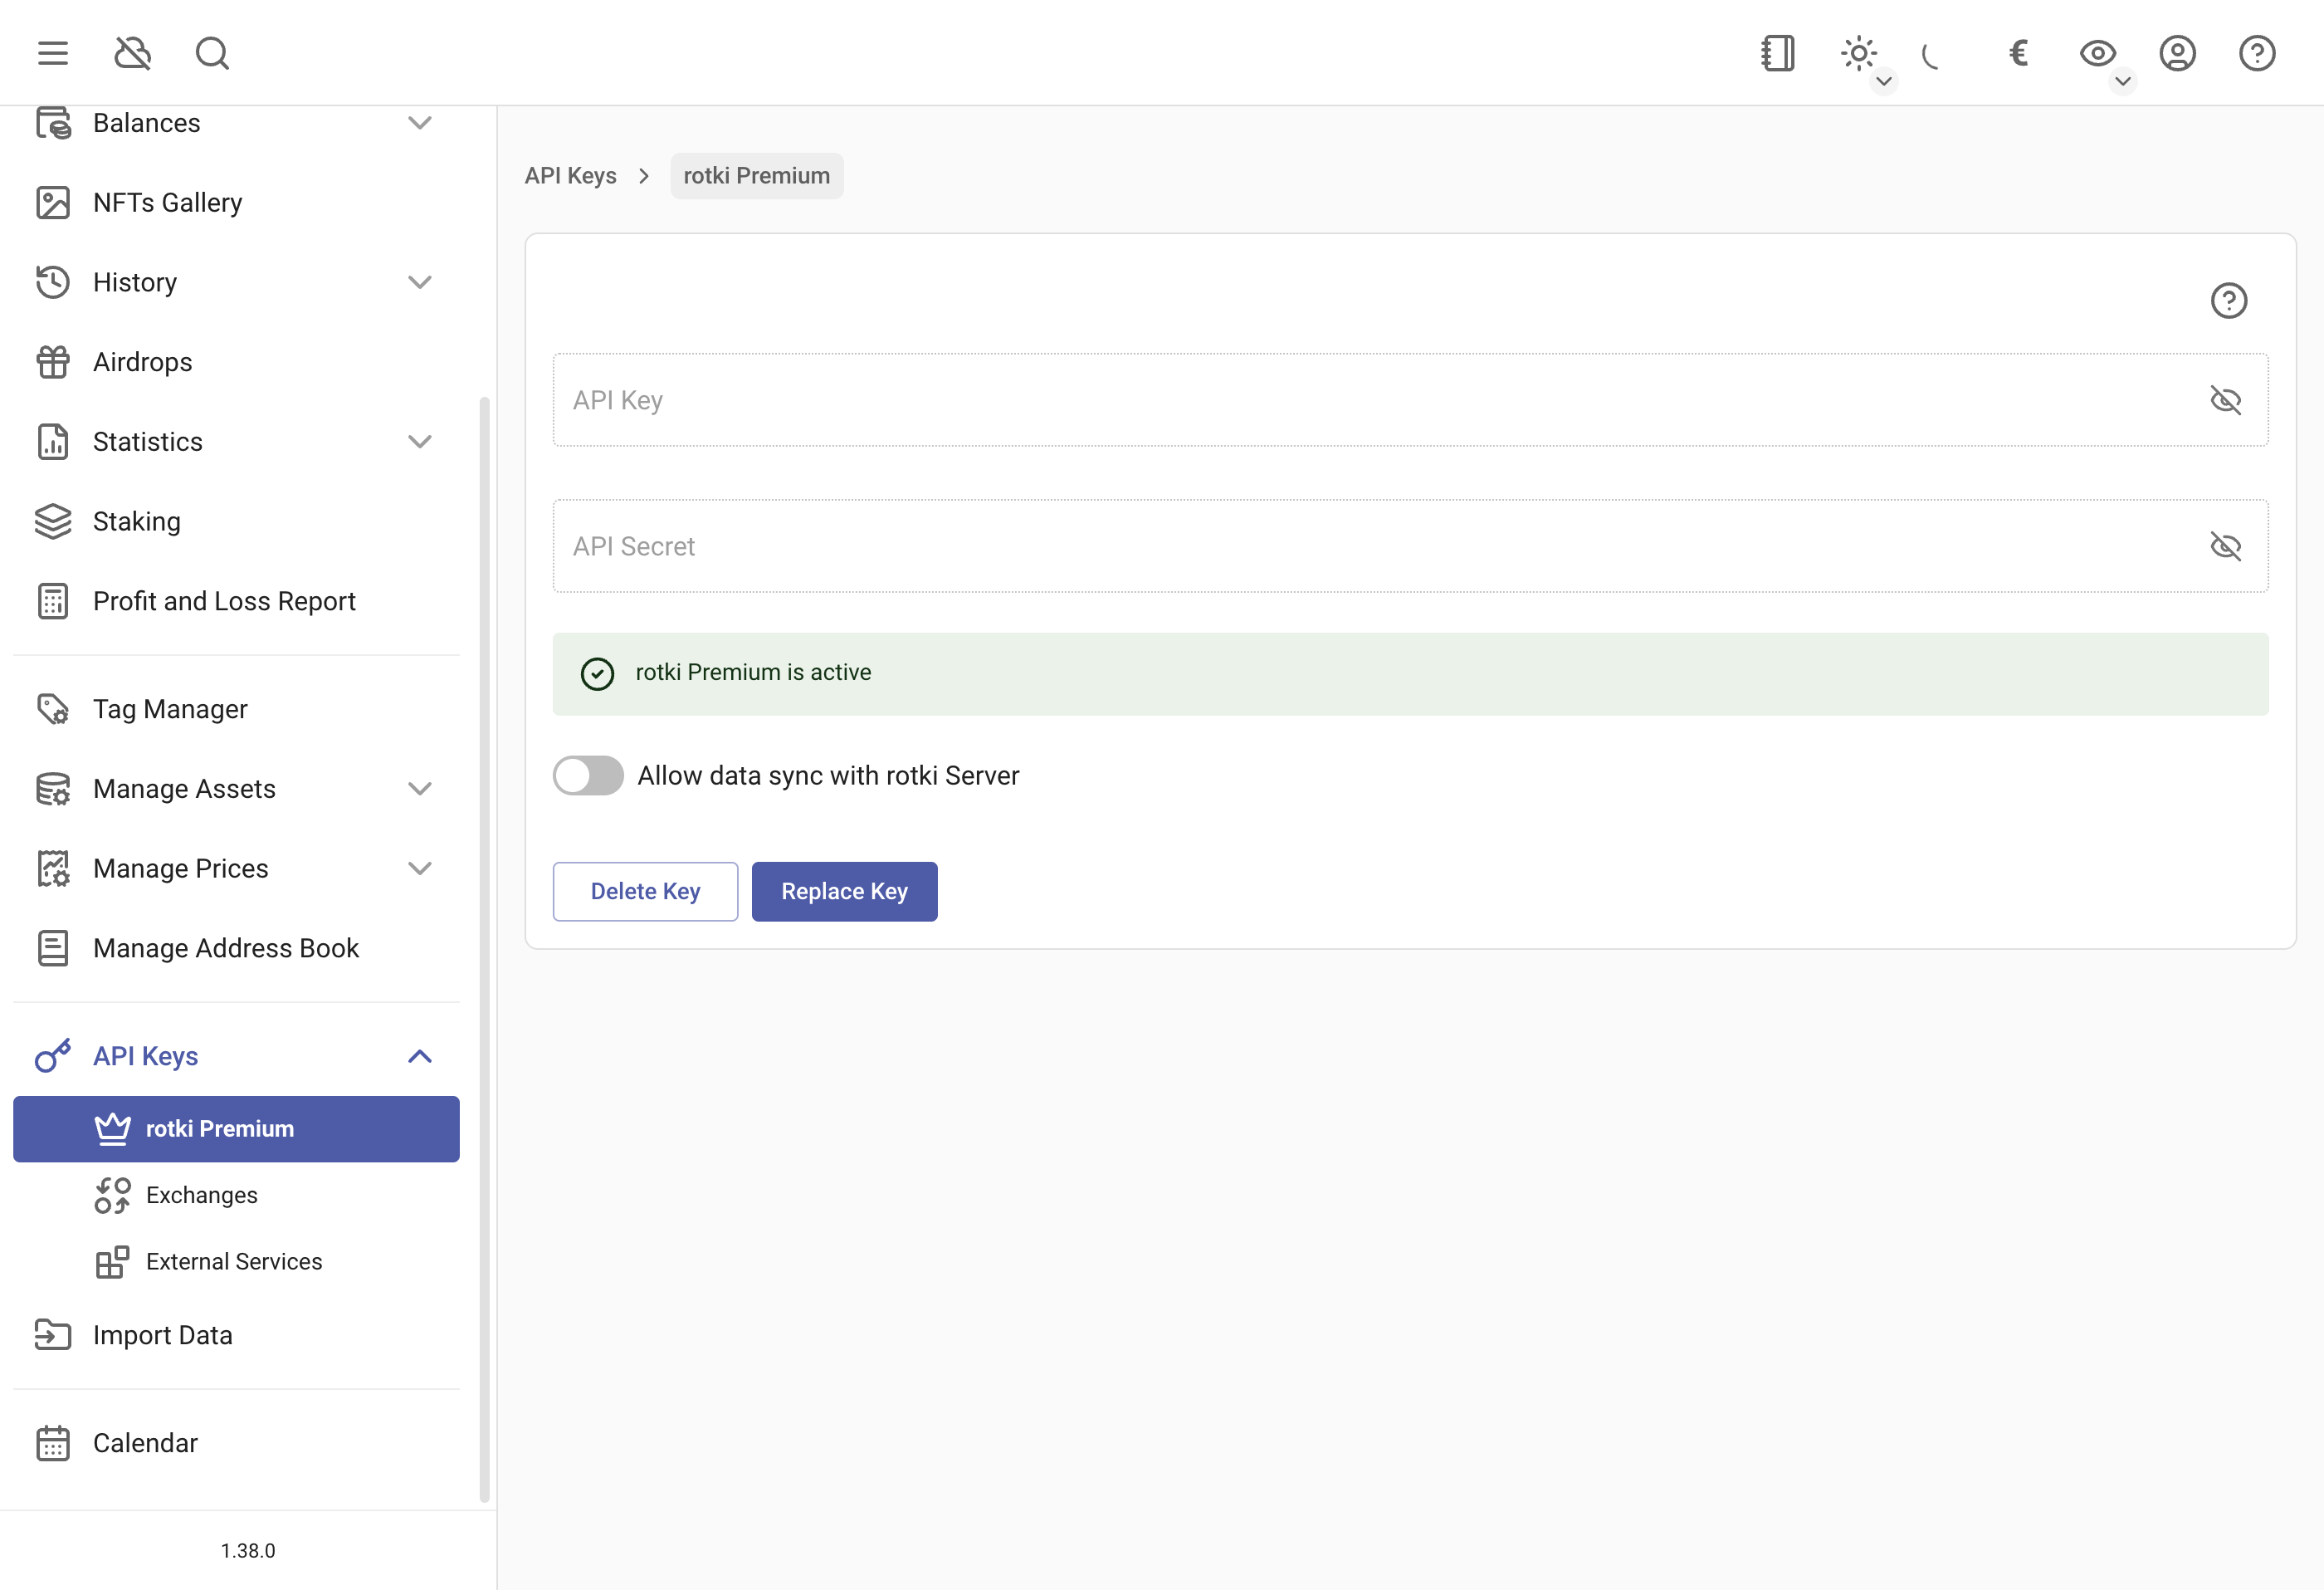Click the Airdrops gift icon
This screenshot has height=1590, width=2324.
53,362
